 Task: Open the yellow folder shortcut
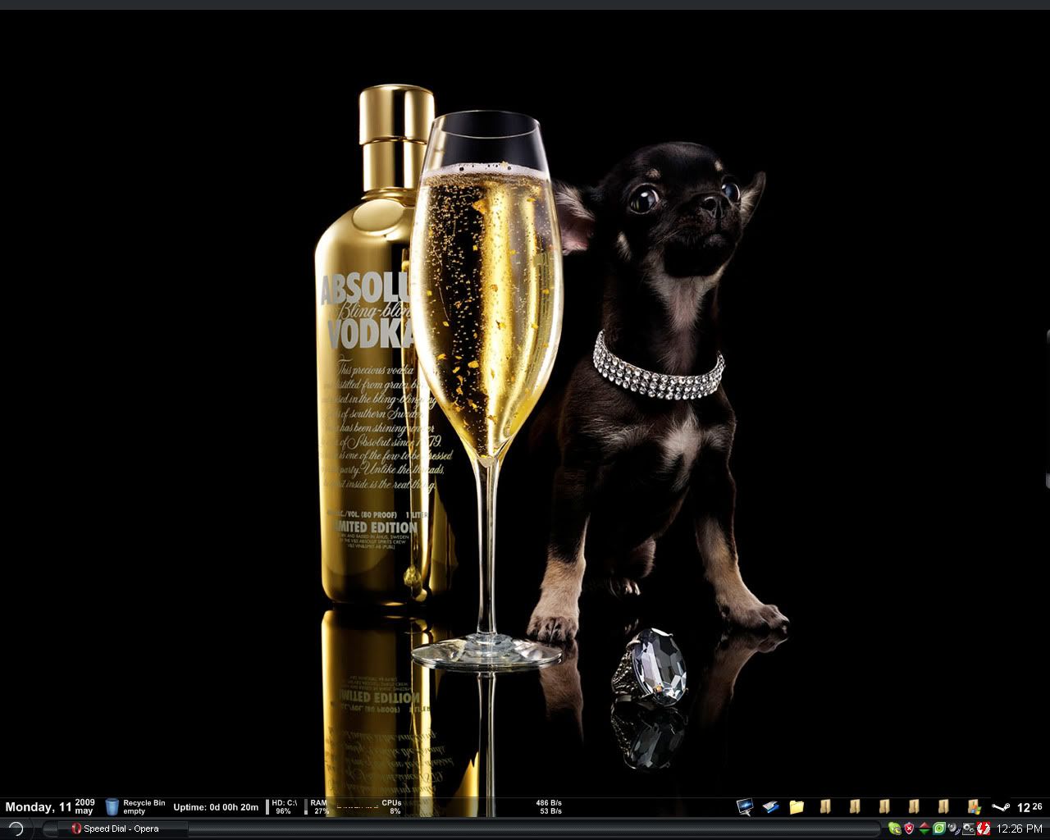(x=797, y=807)
